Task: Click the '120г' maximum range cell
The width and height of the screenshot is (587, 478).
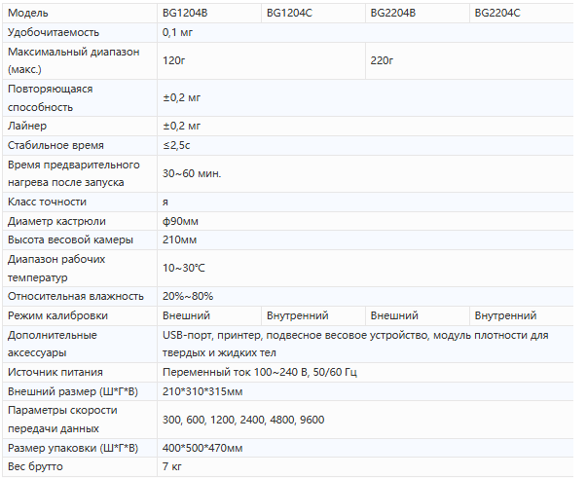Action: point(174,60)
